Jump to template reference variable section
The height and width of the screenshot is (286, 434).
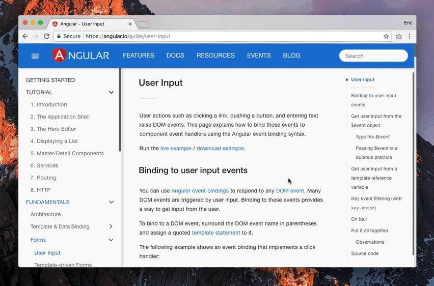tap(374, 178)
